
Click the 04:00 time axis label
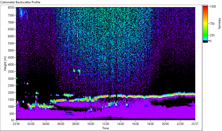point(46,124)
